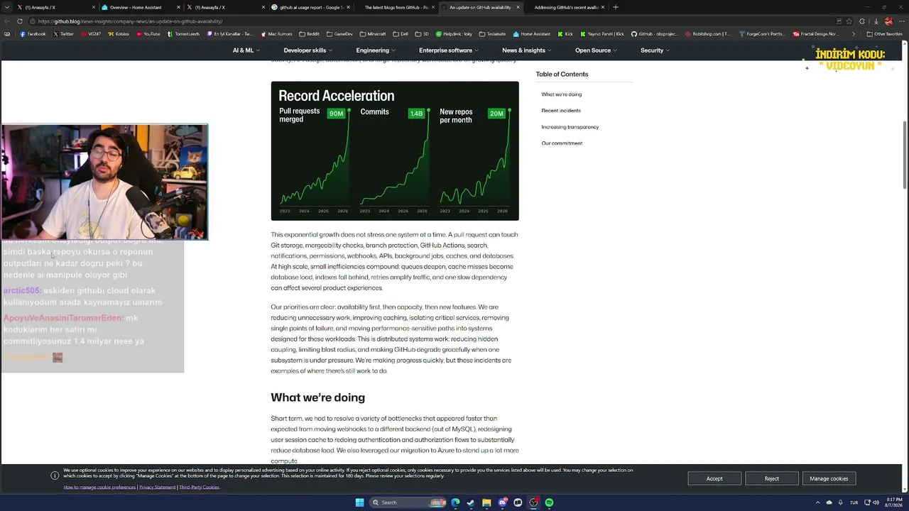Jump to Our commitment in contents
This screenshot has width=909, height=511.
(x=562, y=143)
